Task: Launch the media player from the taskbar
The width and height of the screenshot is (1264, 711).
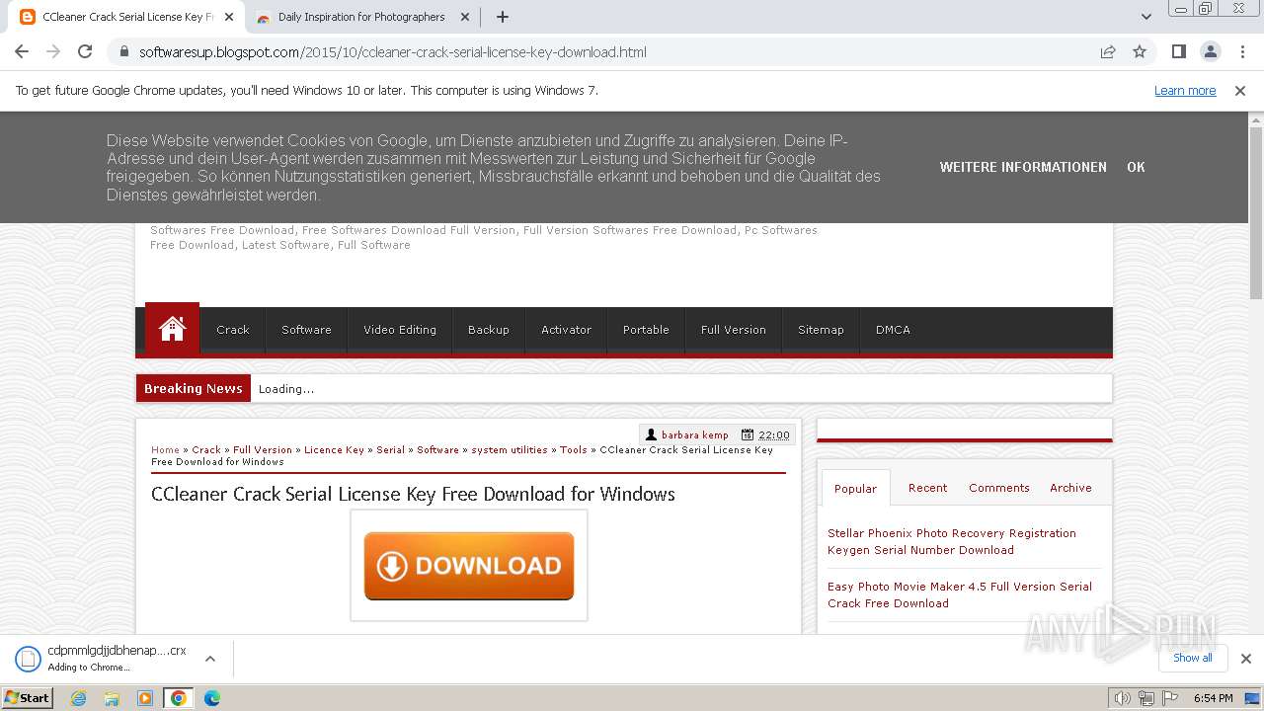Action: tap(145, 698)
